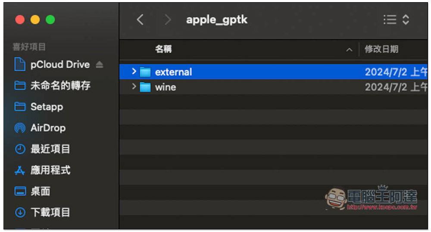Toggle sort order arrow in 名稱 column
431x232 pixels.
(349, 50)
